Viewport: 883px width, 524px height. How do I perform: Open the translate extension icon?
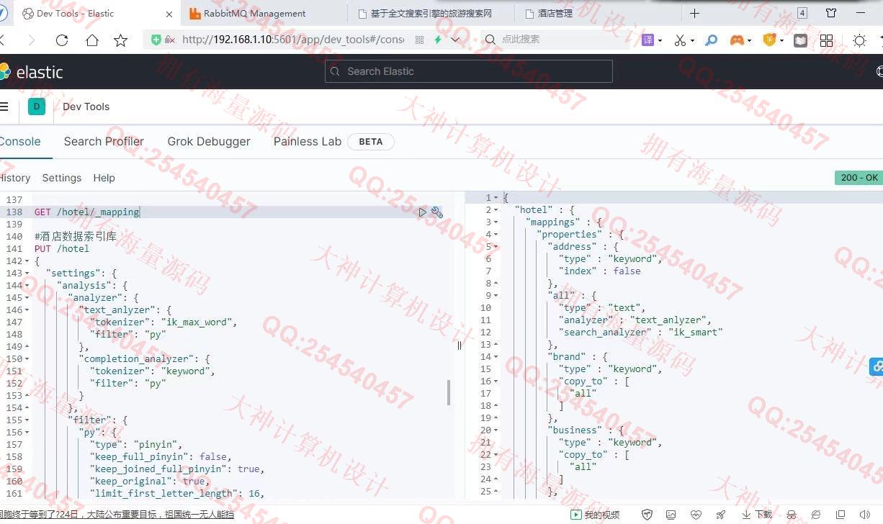coord(648,40)
